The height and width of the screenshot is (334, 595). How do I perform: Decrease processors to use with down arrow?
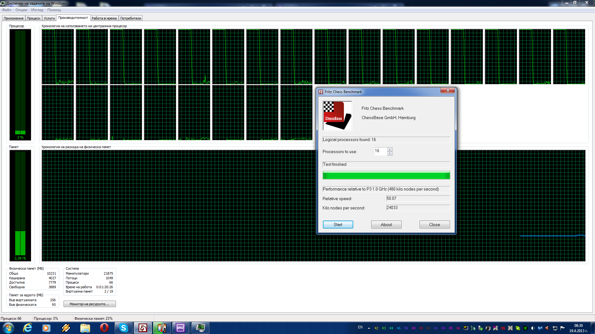(390, 153)
